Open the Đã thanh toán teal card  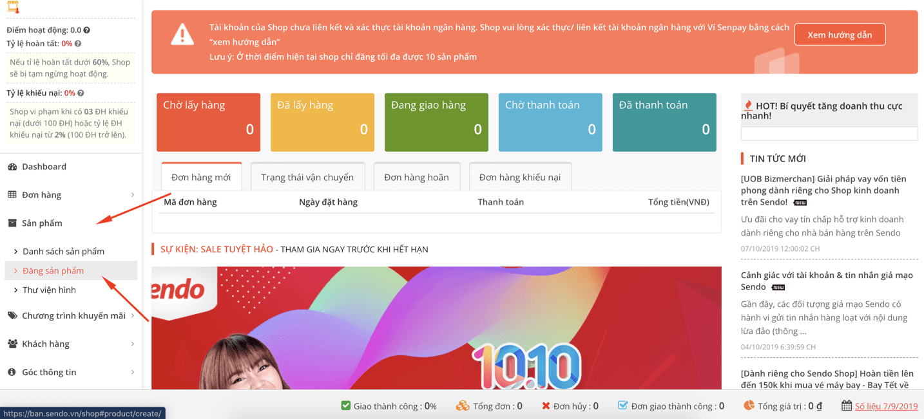coord(664,122)
